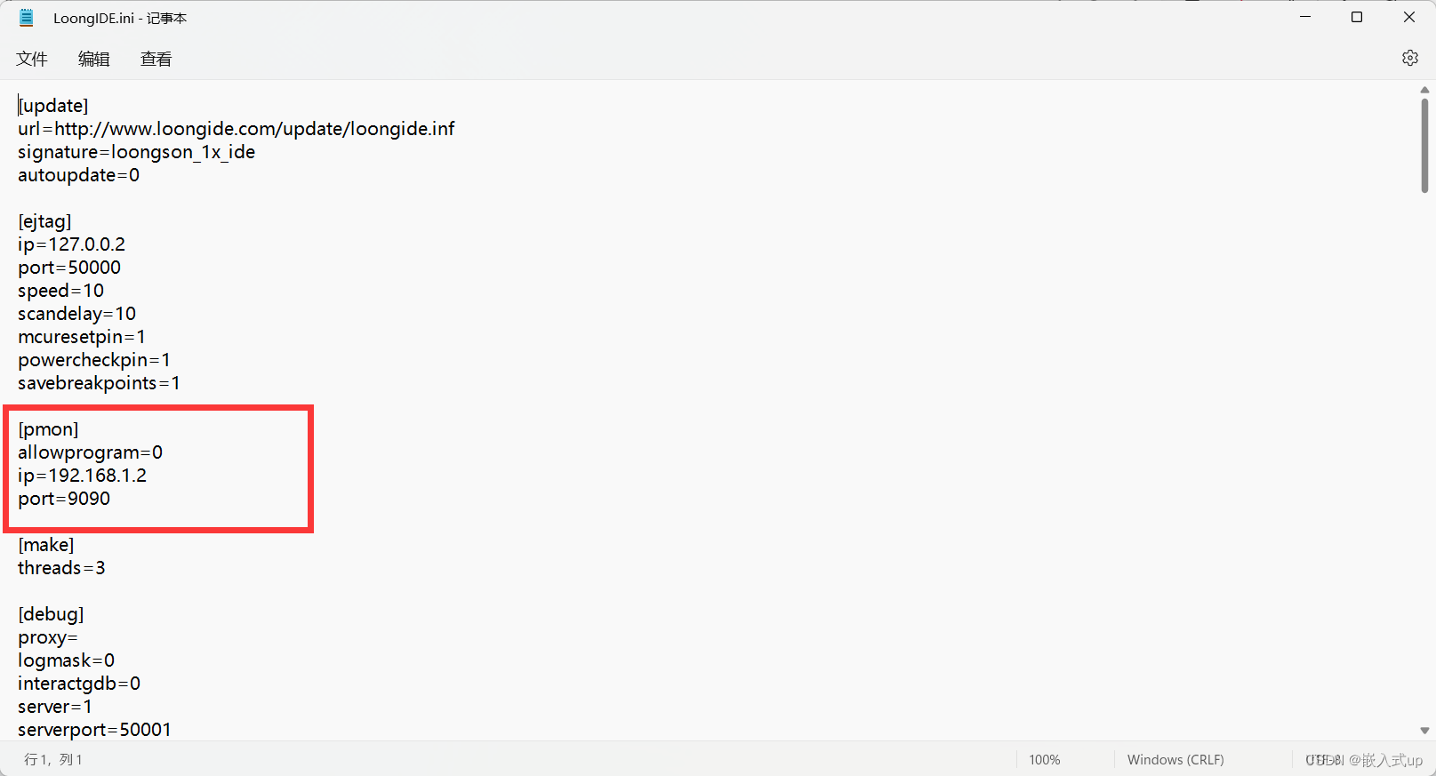Click the proxy= line

click(48, 637)
